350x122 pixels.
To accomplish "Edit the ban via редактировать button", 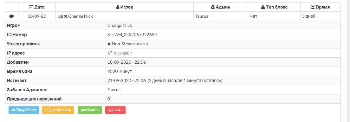I will pyautogui.click(x=58, y=110).
